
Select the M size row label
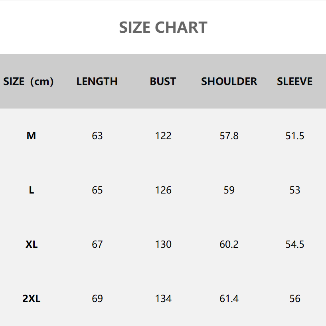pos(31,136)
